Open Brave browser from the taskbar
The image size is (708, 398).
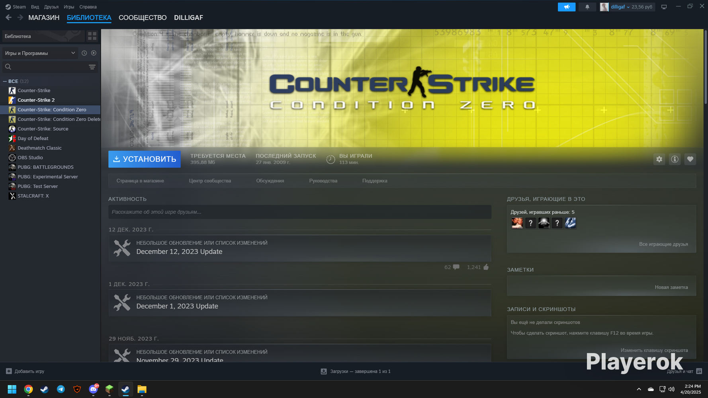coord(77,389)
